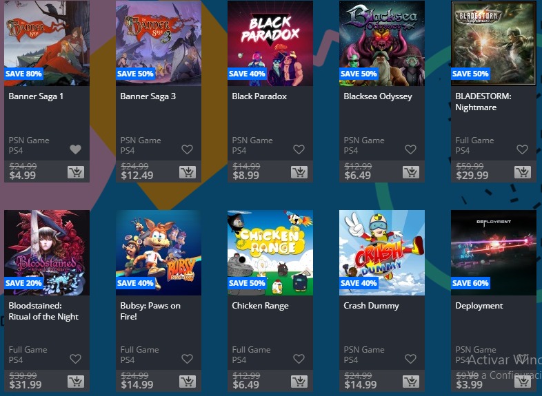This screenshot has height=396, width=542.
Task: Remove Banner Saga 1 from wishlist heart
Action: [75, 149]
